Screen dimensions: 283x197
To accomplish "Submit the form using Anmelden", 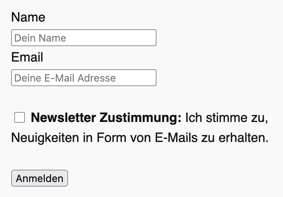I will [40, 179].
